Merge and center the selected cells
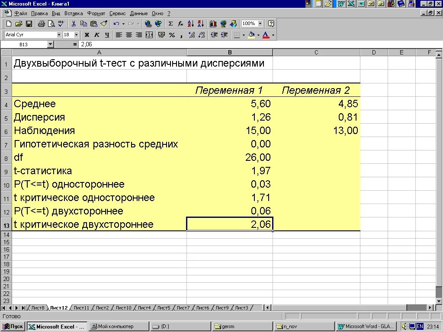 149,35
